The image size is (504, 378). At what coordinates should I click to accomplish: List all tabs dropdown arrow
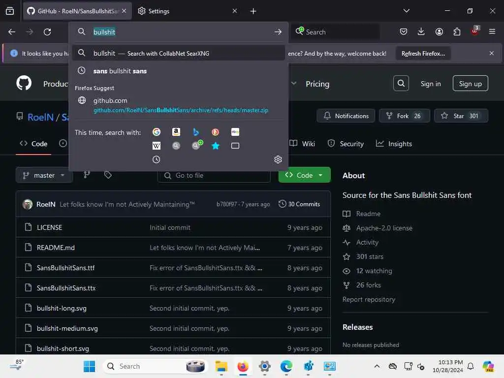pyautogui.click(x=406, y=11)
